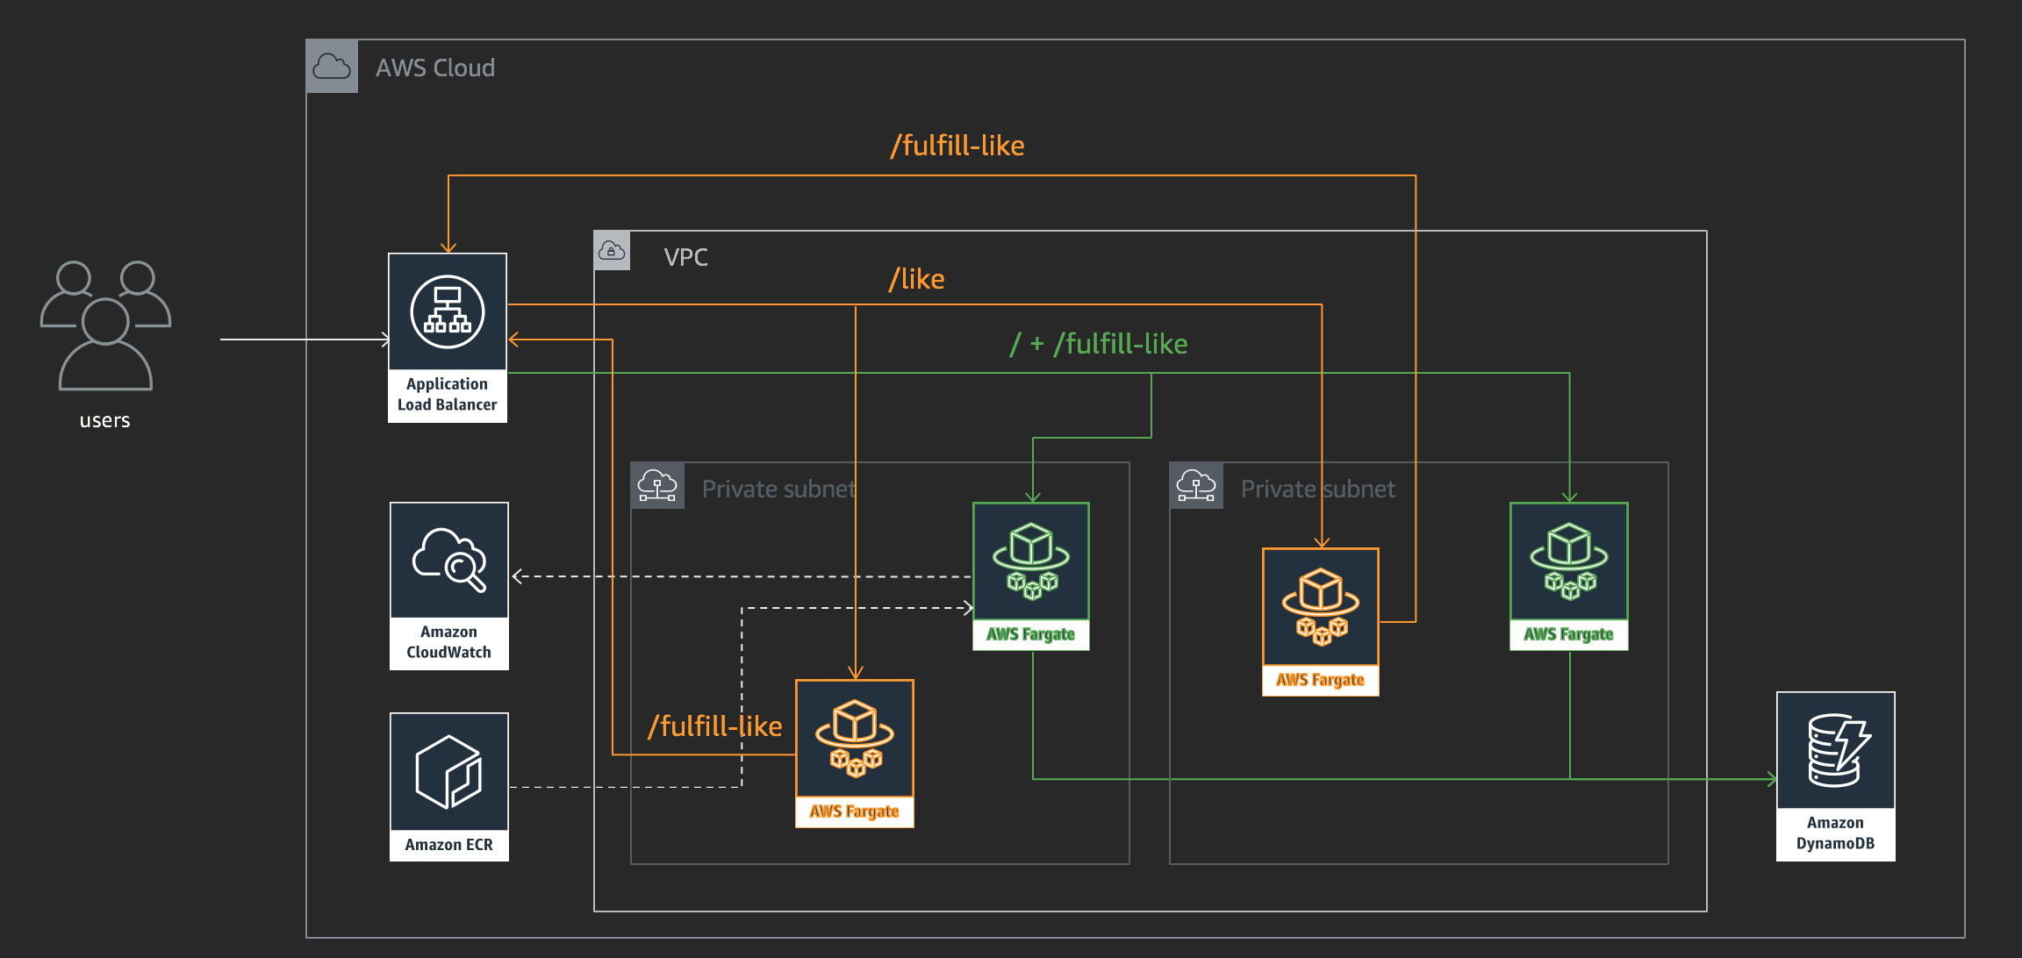The height and width of the screenshot is (958, 2022).
Task: Select the Amazon ECR icon
Action: (x=449, y=772)
